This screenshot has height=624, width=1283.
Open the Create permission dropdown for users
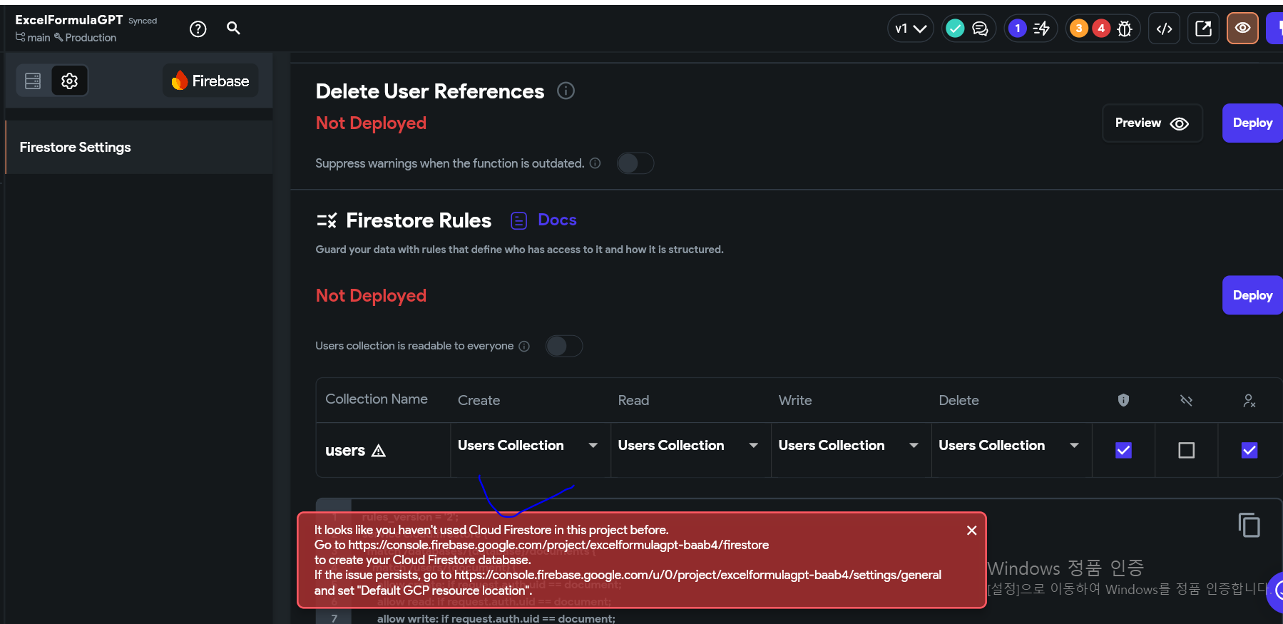(530, 446)
